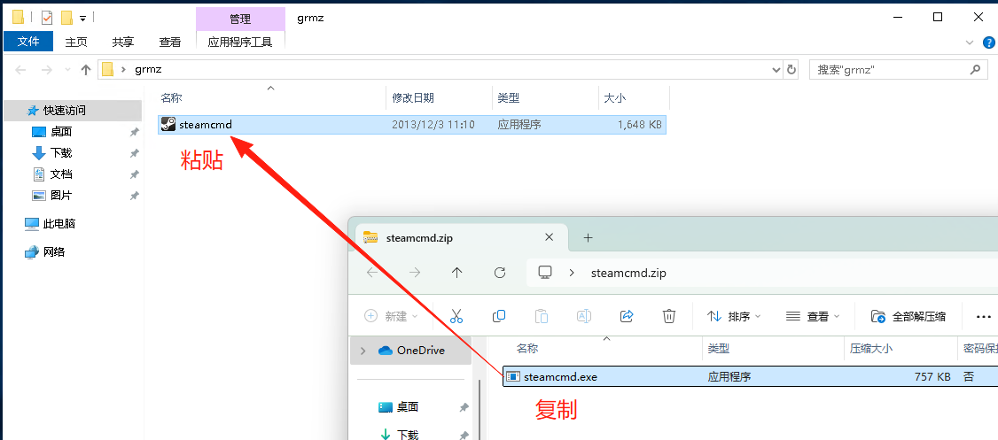This screenshot has height=440, width=998.
Task: Click the cut scissors icon
Action: pyautogui.click(x=456, y=316)
